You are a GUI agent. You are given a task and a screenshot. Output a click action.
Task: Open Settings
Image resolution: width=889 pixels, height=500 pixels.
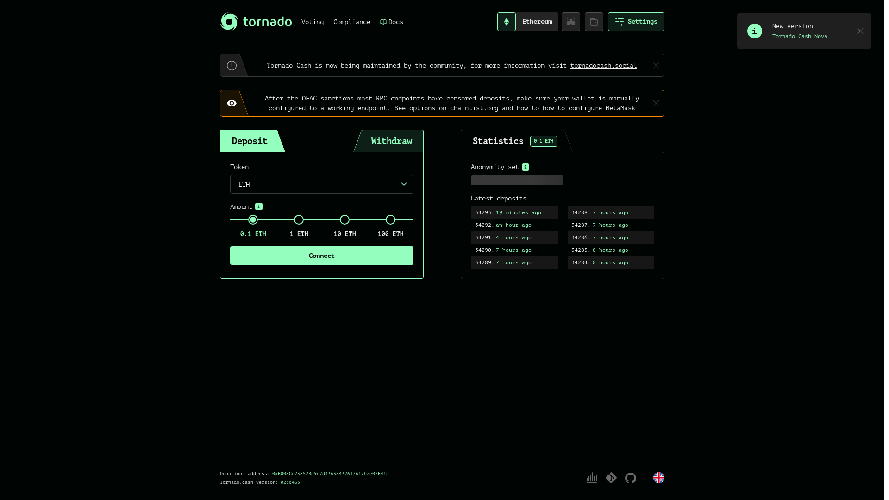pos(636,22)
